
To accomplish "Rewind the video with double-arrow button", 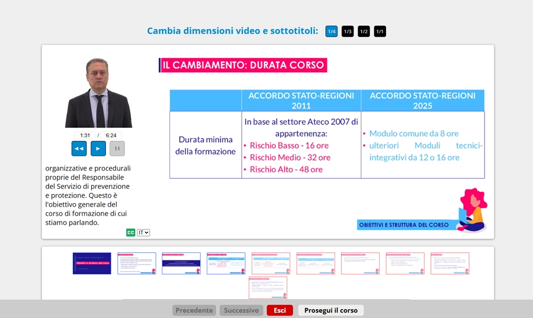I will (x=79, y=149).
